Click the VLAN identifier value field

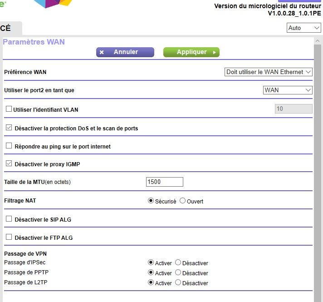coord(294,109)
